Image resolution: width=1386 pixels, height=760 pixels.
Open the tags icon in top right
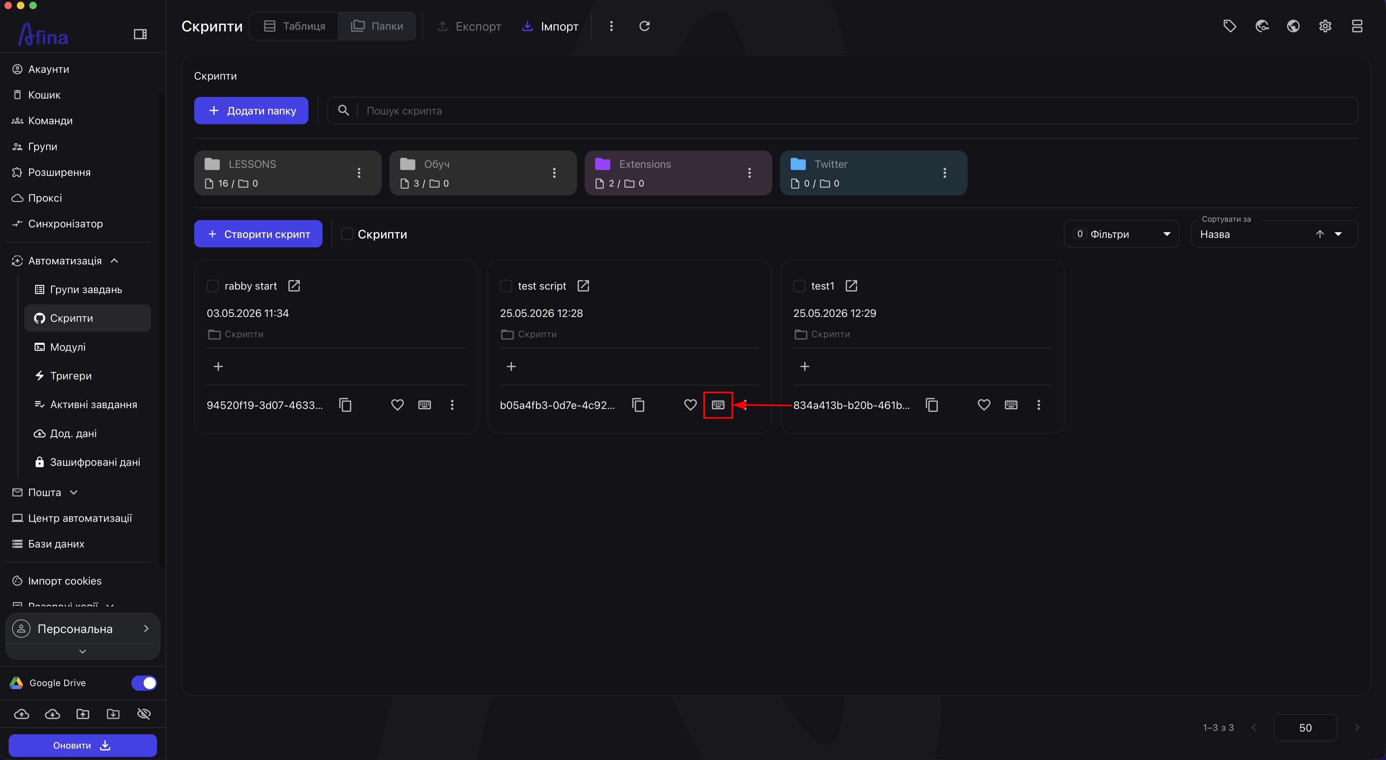(x=1229, y=26)
